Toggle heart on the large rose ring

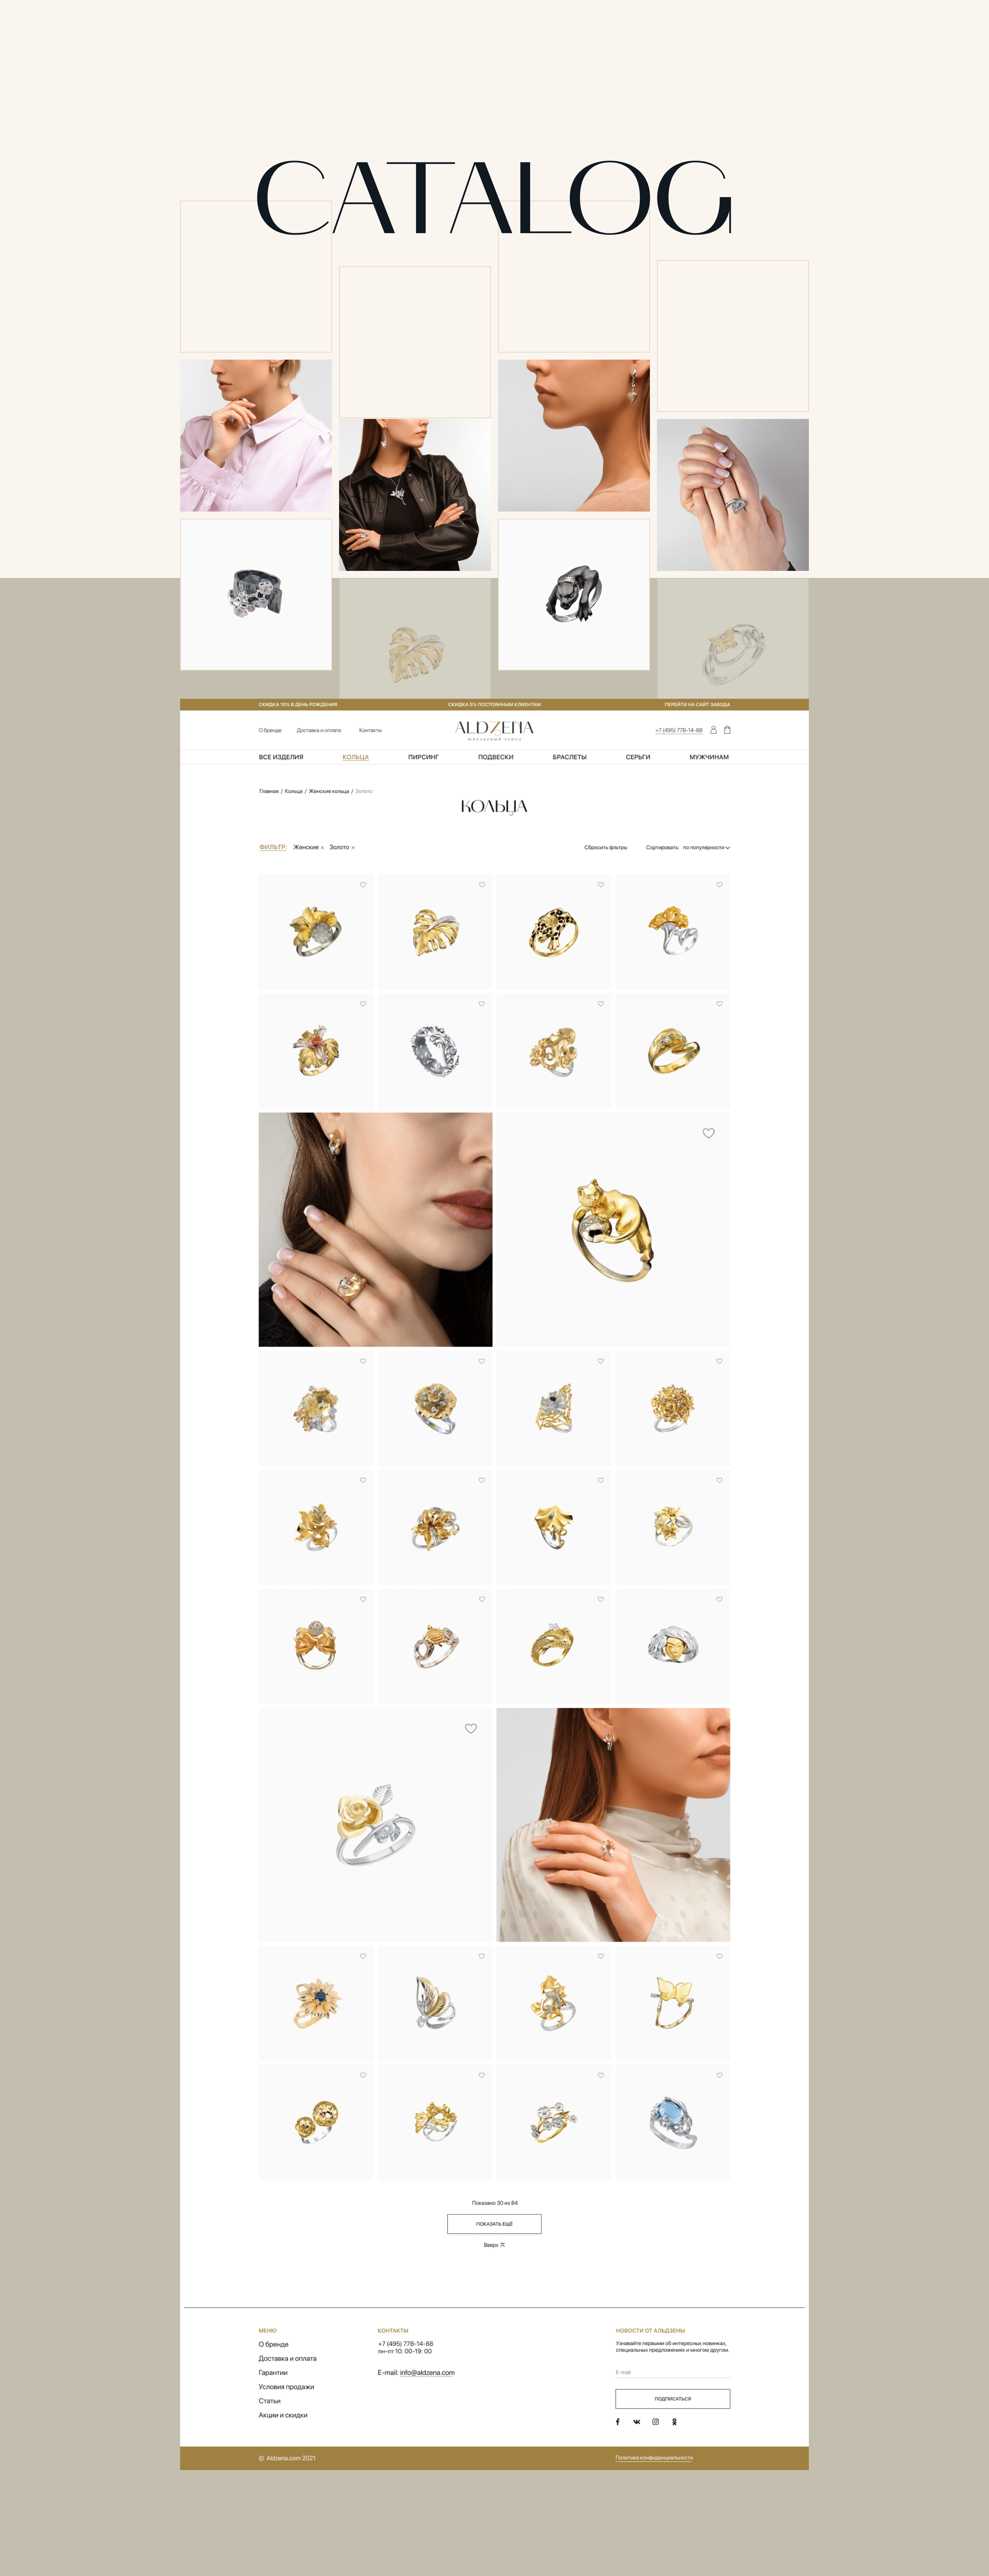471,1729
